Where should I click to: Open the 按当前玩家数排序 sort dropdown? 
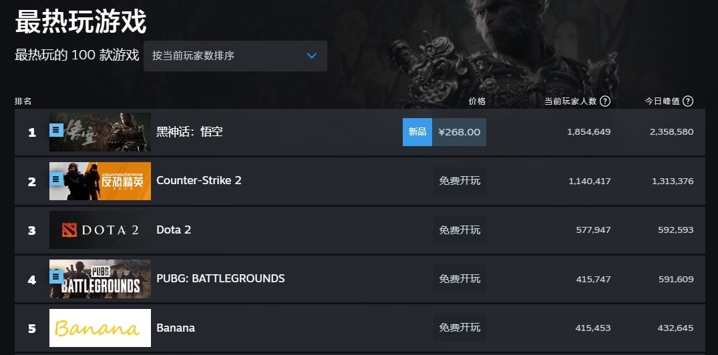pyautogui.click(x=235, y=56)
